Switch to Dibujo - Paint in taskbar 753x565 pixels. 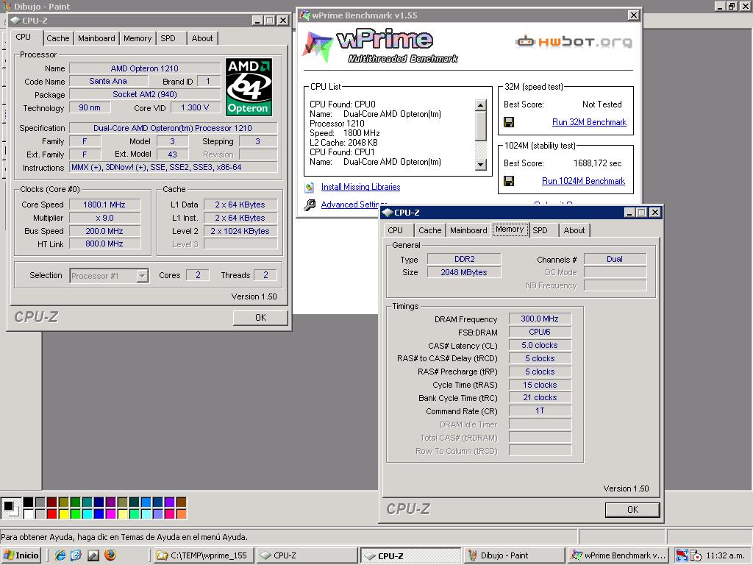click(x=514, y=555)
